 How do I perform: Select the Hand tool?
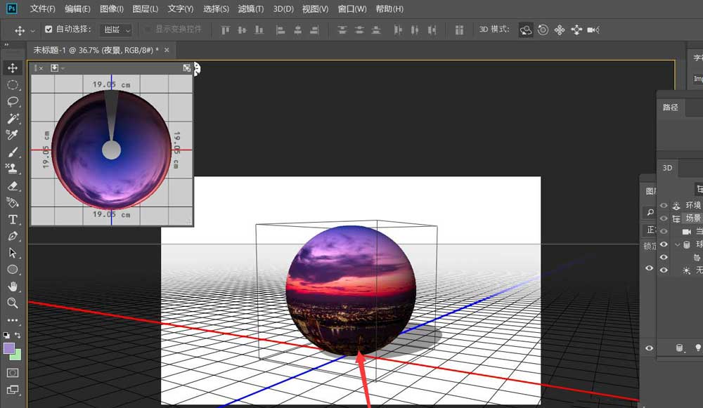[x=13, y=287]
